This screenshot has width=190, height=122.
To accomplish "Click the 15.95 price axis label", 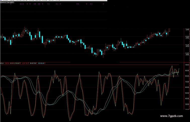I will (x=187, y=37).
